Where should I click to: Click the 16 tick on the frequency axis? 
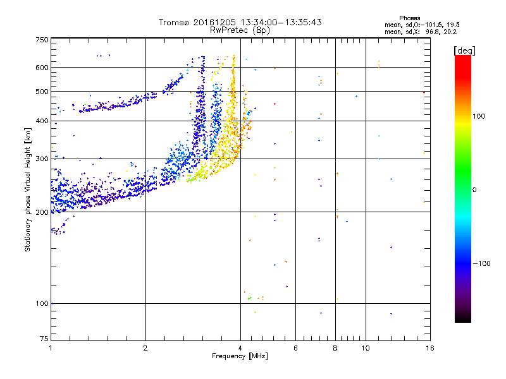point(429,348)
